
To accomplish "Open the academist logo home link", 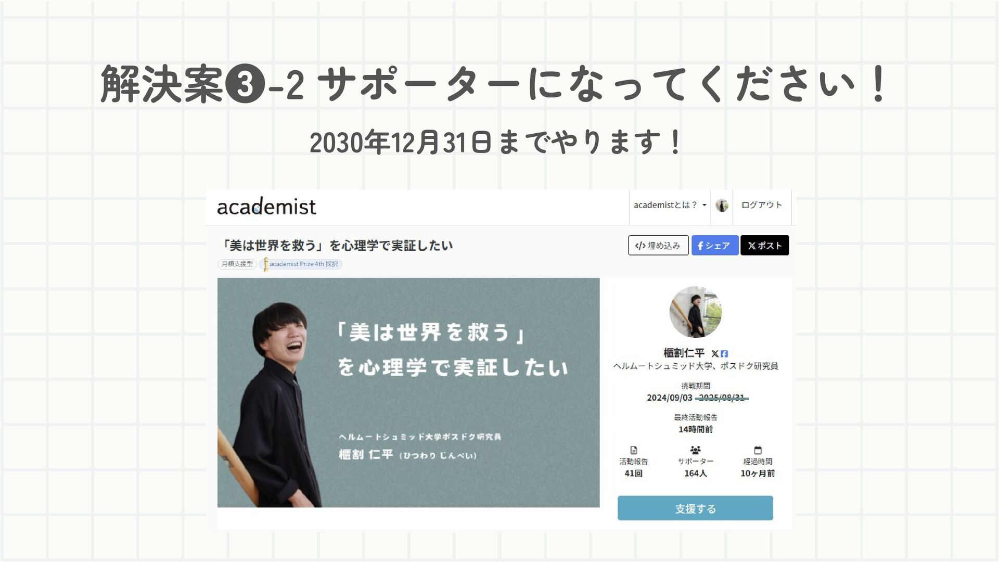I will click(x=266, y=207).
